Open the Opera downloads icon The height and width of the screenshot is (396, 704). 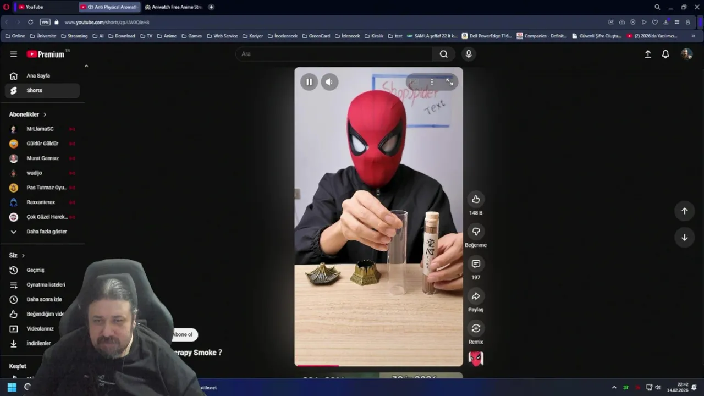[x=665, y=22]
